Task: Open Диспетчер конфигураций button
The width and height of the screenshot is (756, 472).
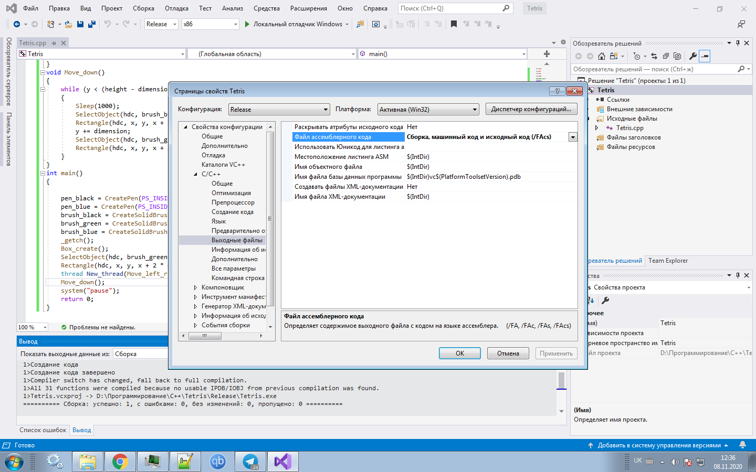Action: tap(531, 109)
